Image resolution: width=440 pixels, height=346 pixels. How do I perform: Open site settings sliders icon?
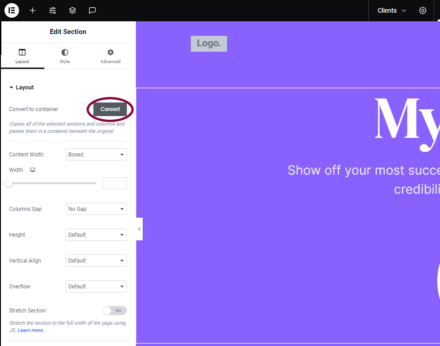(53, 10)
